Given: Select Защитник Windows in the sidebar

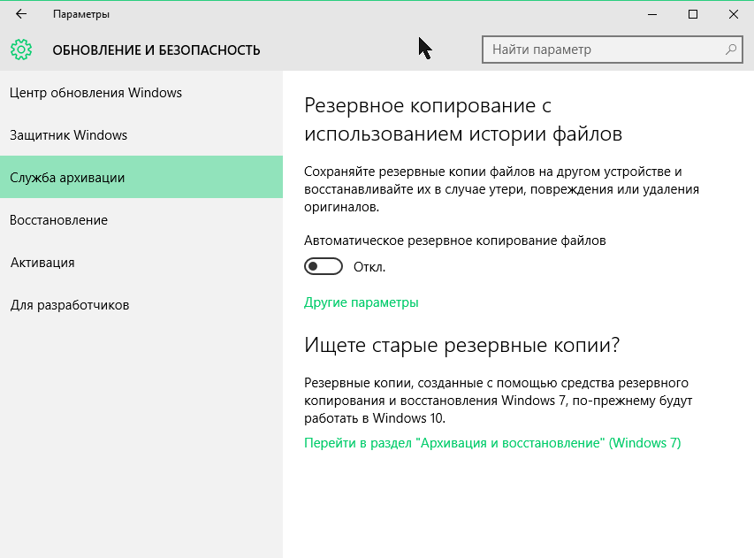Looking at the screenshot, I should point(69,135).
